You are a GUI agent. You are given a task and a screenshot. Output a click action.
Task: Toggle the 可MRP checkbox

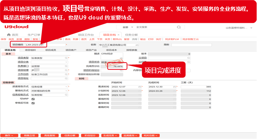point(33,99)
